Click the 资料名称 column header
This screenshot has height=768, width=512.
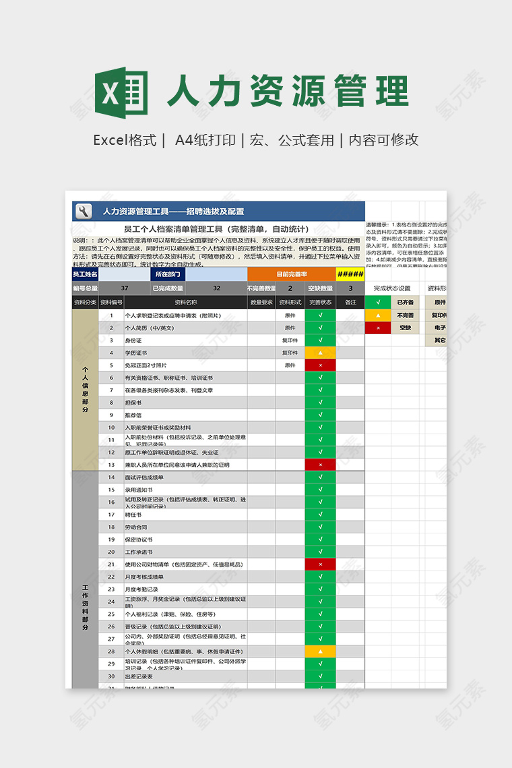click(185, 302)
